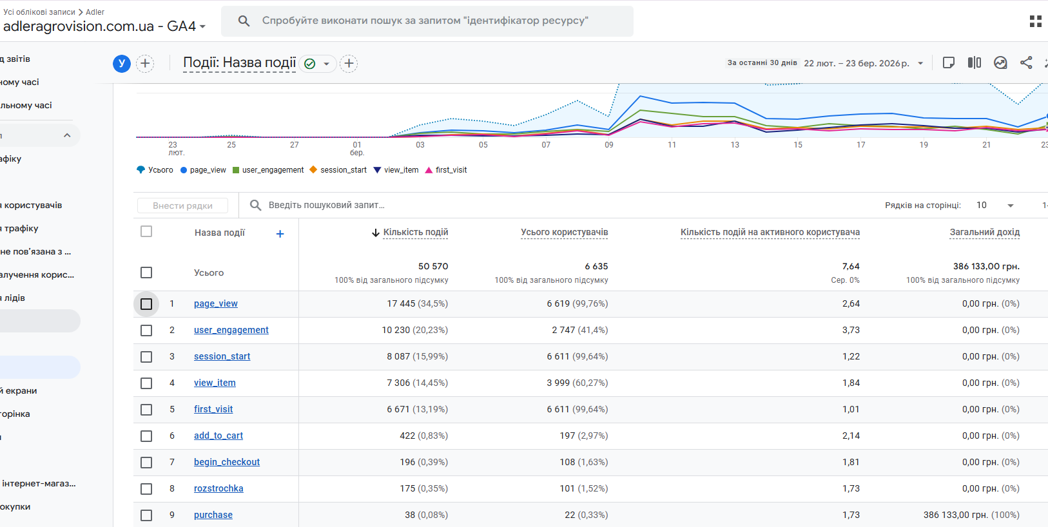Click the share report icon

click(1026, 62)
